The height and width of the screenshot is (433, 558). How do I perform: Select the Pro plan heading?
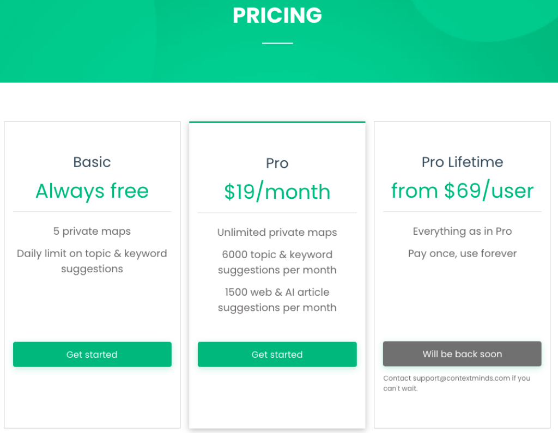(277, 163)
